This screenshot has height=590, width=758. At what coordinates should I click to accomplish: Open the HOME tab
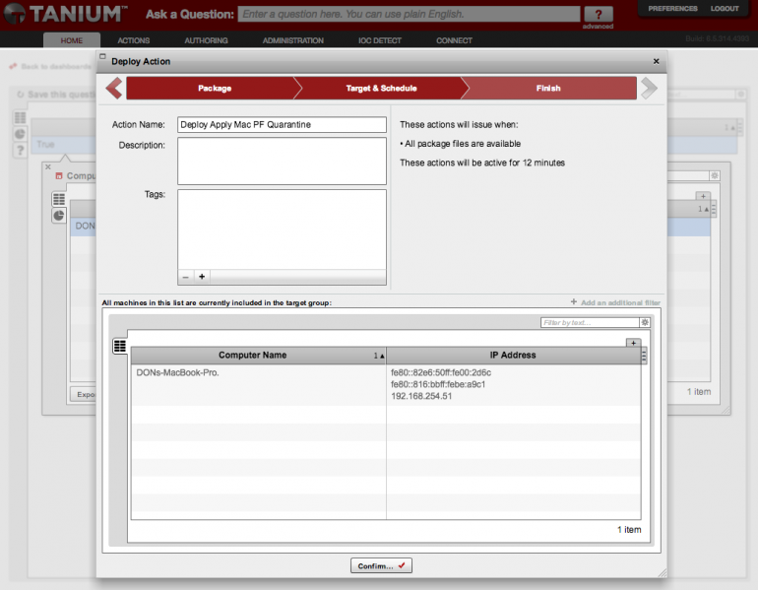click(x=72, y=40)
